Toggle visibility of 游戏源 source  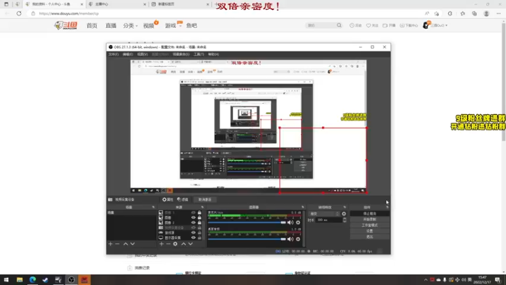[194, 232]
